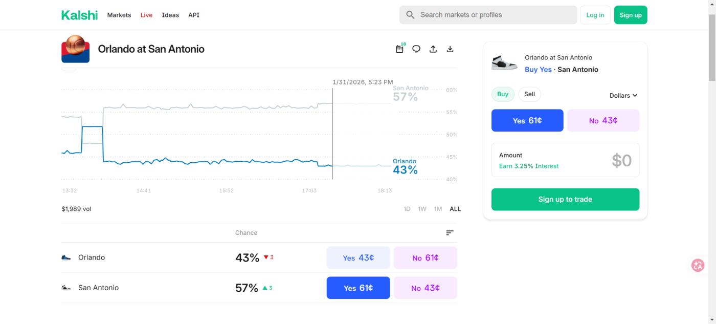The image size is (716, 324).
Task: Open the comments speech bubble icon
Action: click(x=416, y=49)
